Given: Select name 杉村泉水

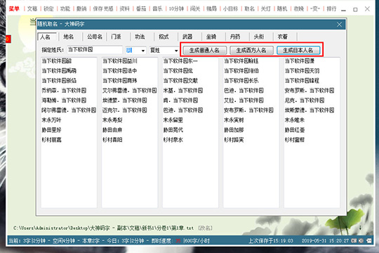Looking at the screenshot, I should (173, 140).
